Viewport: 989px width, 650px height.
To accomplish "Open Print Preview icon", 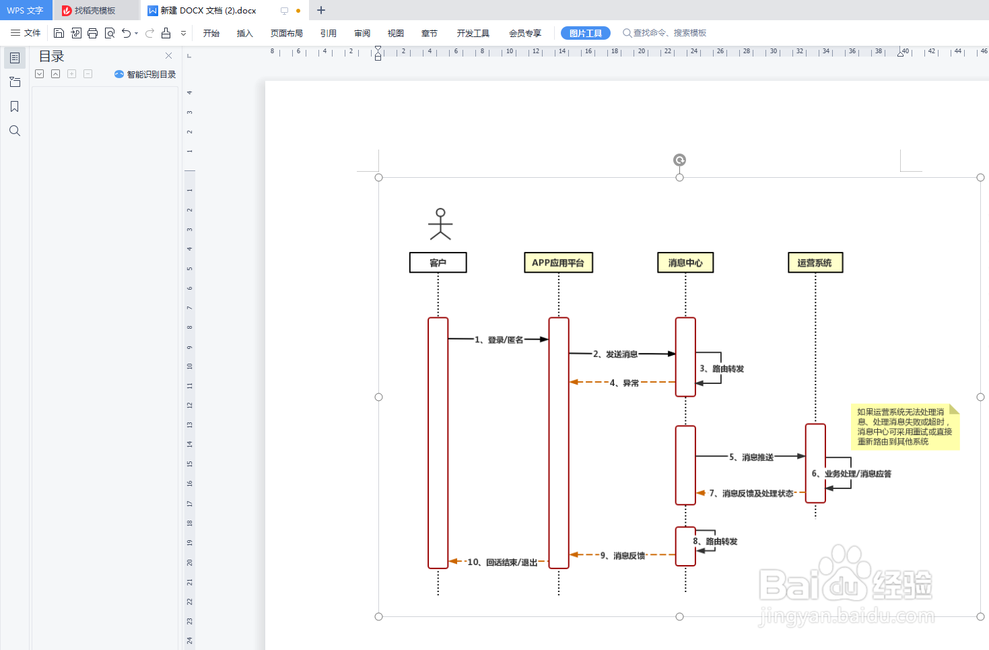I will [110, 33].
